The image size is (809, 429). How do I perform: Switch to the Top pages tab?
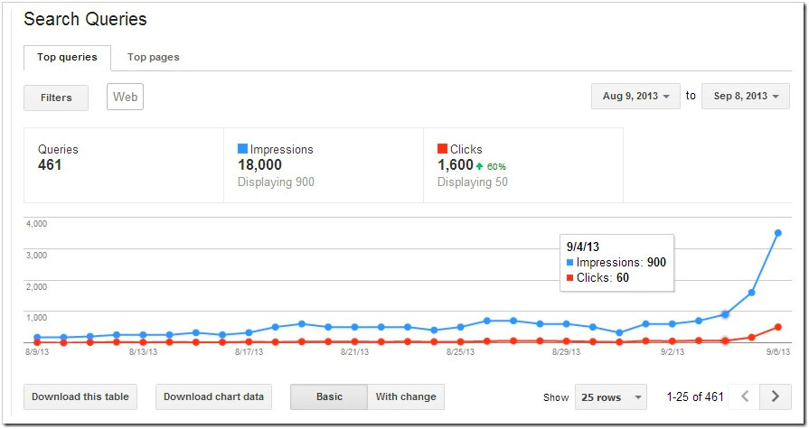154,57
